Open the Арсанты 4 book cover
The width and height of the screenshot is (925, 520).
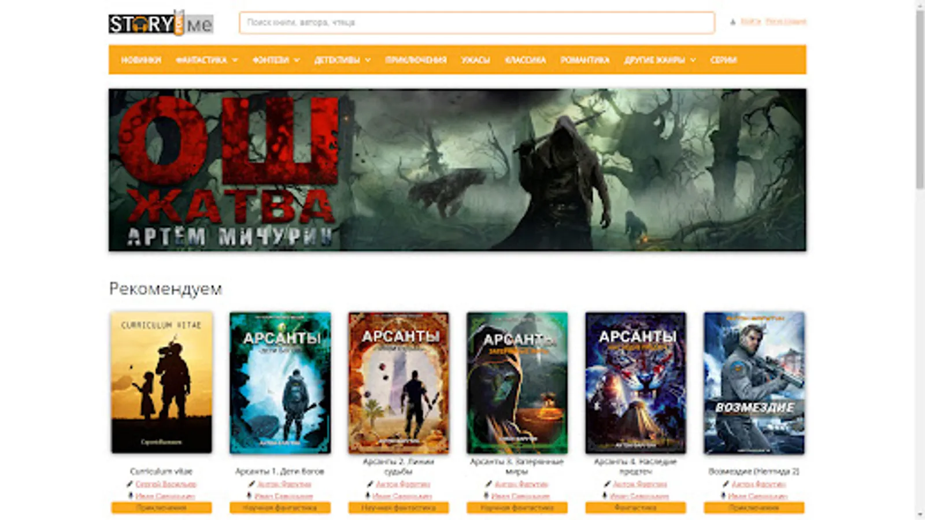(x=636, y=382)
